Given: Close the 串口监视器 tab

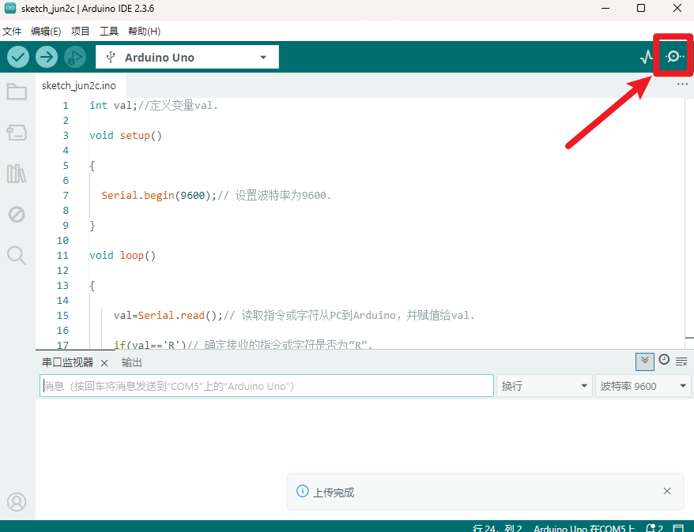Looking at the screenshot, I should 104,363.
